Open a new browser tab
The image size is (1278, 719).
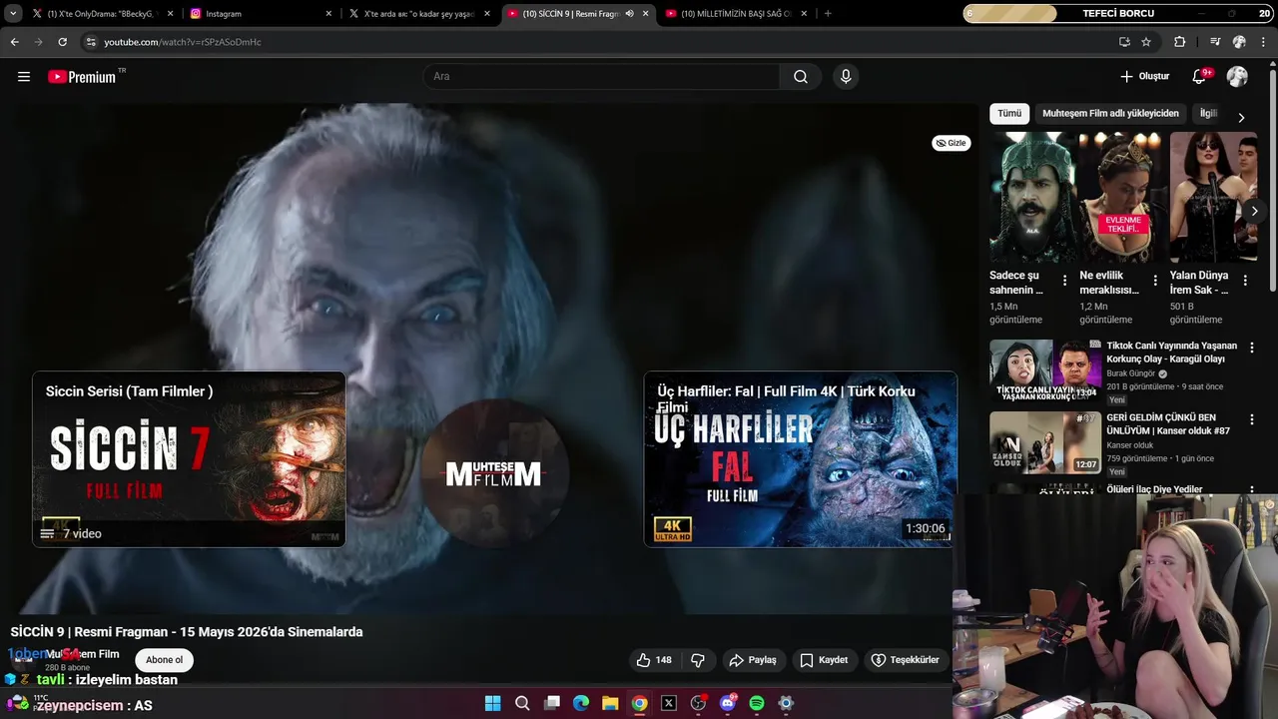[x=828, y=14]
